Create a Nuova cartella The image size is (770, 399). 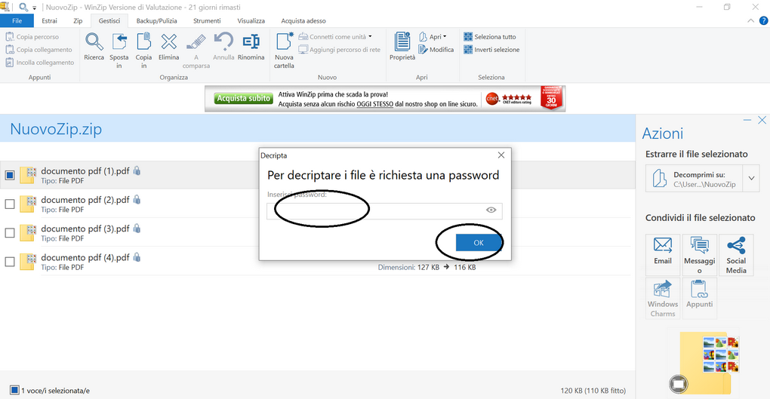(x=284, y=51)
